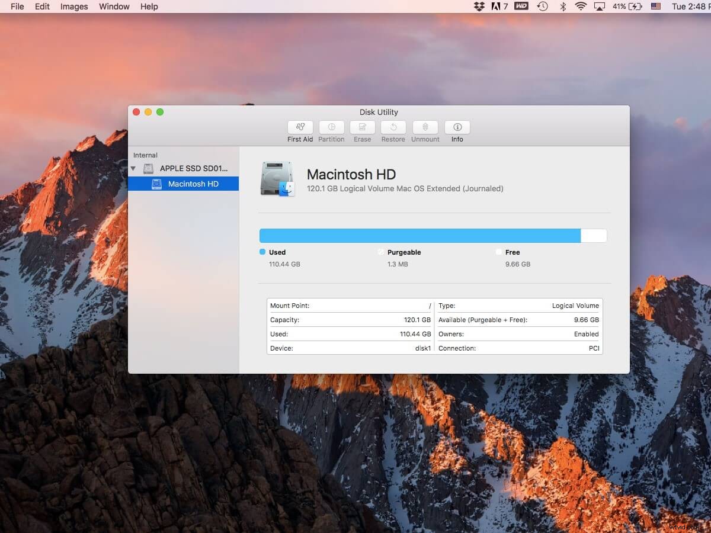Unmount the selected volume

425,130
